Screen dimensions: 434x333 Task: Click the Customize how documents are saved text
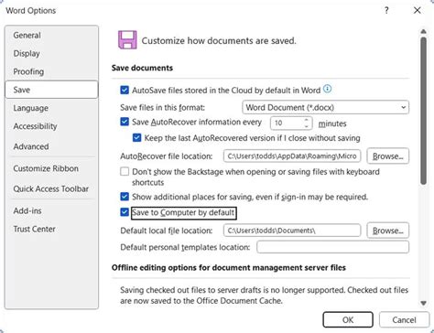pos(219,40)
